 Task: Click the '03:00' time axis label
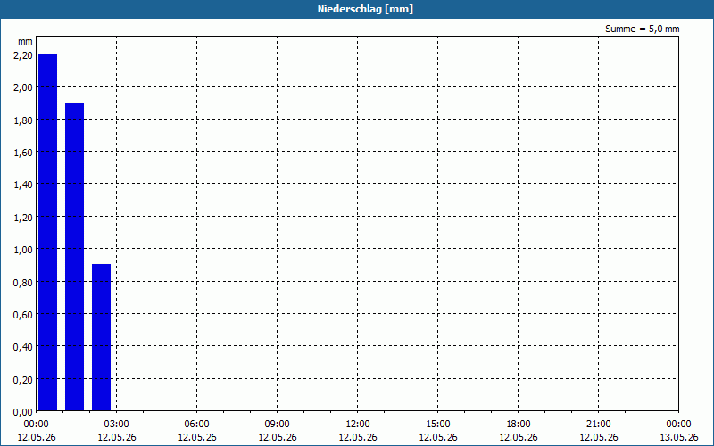click(117, 425)
